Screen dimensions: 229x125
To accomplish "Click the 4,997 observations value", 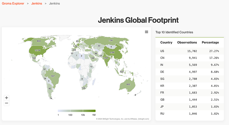I will [193, 72].
